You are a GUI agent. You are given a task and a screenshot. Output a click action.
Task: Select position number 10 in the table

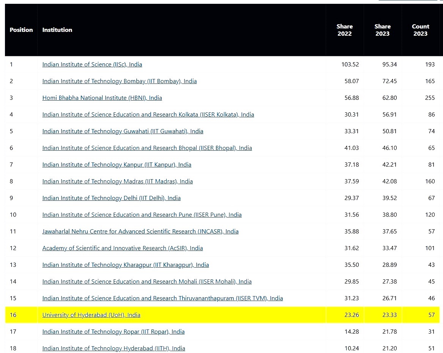coord(13,214)
